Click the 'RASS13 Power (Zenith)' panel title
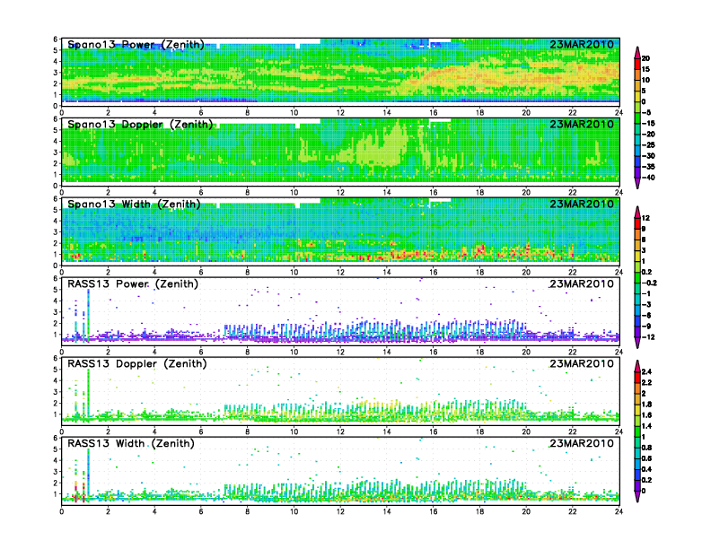The width and height of the screenshot is (711, 549). (x=133, y=283)
